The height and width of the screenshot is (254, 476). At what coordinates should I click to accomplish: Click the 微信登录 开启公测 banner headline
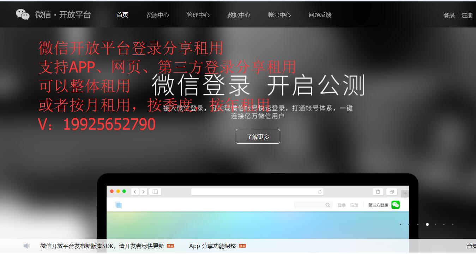[x=258, y=86]
